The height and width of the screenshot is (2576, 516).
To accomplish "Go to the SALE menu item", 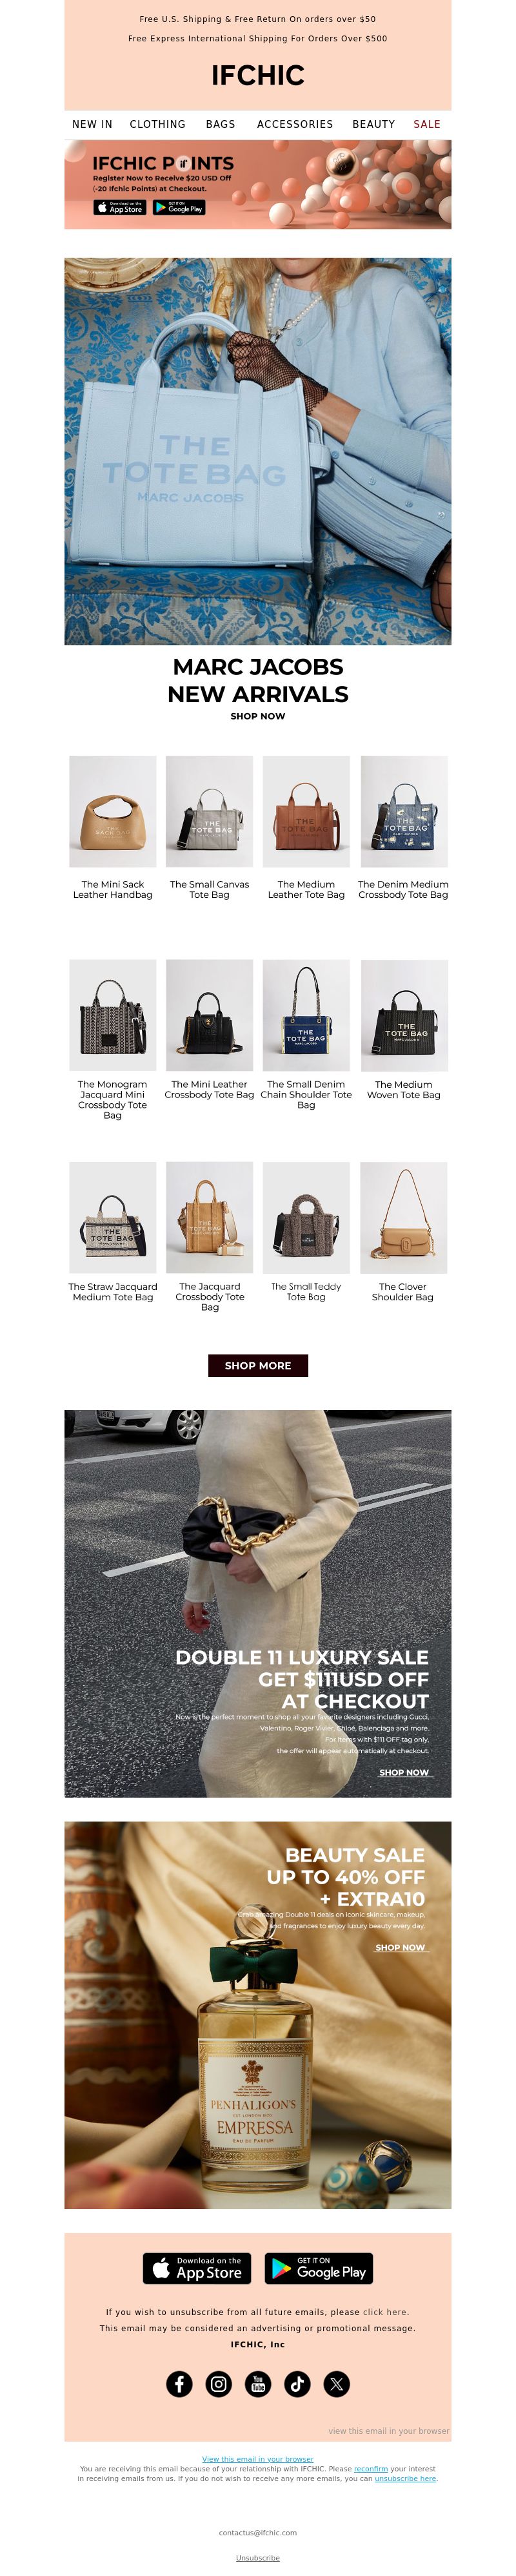I will tap(427, 124).
